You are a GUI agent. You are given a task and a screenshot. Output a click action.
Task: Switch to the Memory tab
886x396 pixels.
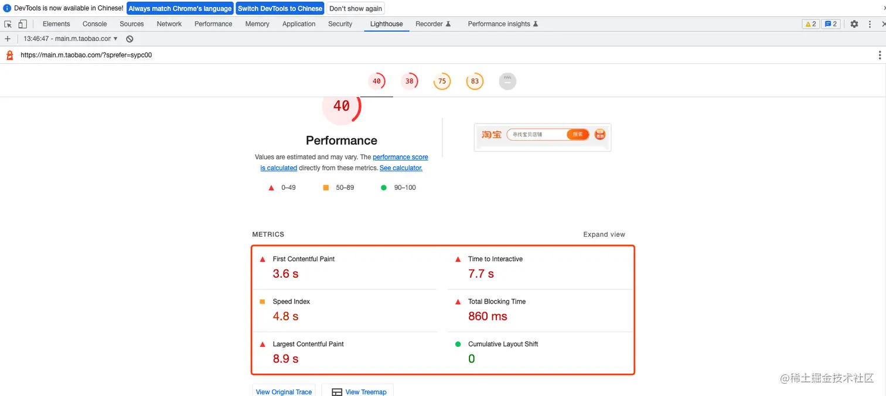(257, 24)
